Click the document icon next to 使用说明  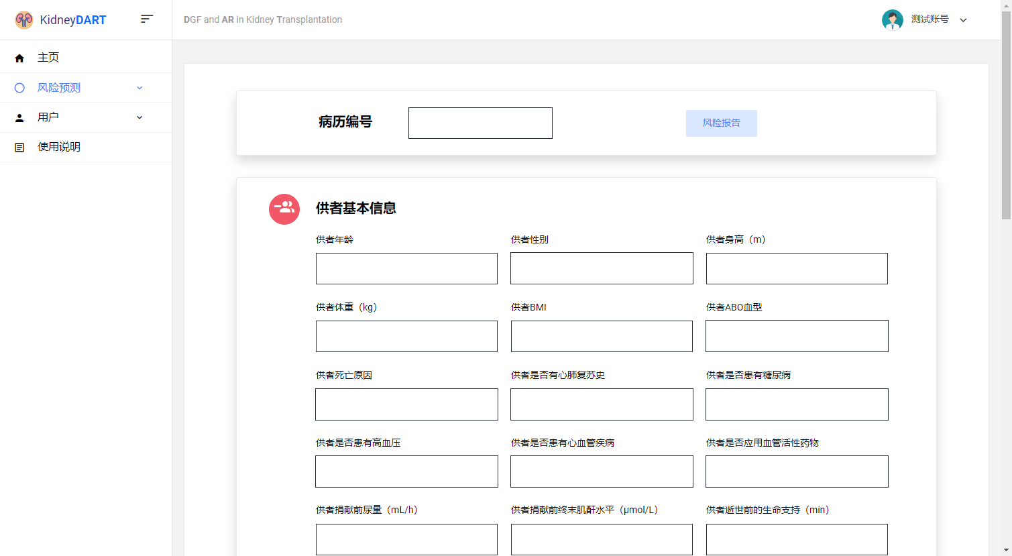click(x=19, y=147)
